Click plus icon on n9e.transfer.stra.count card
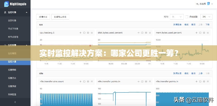This screenshot has width=217, height=106. pos(80,82)
